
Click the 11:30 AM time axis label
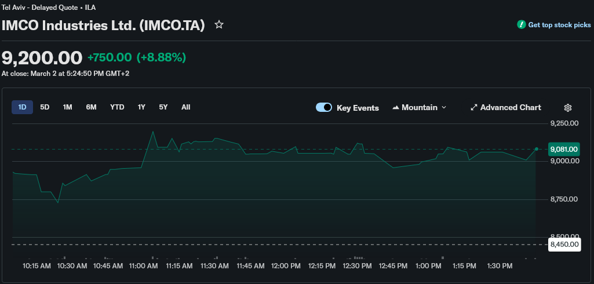click(x=214, y=266)
